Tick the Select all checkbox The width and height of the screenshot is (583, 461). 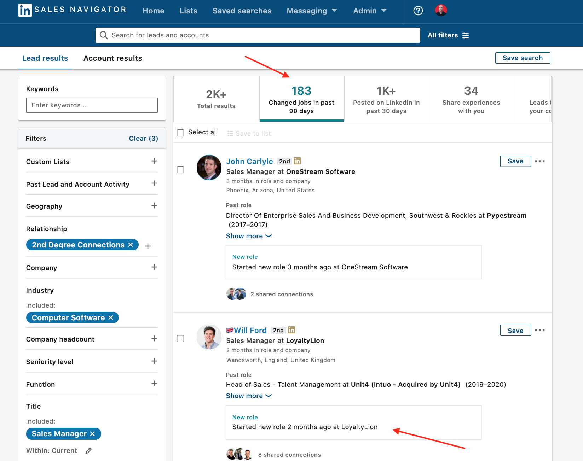(x=180, y=133)
